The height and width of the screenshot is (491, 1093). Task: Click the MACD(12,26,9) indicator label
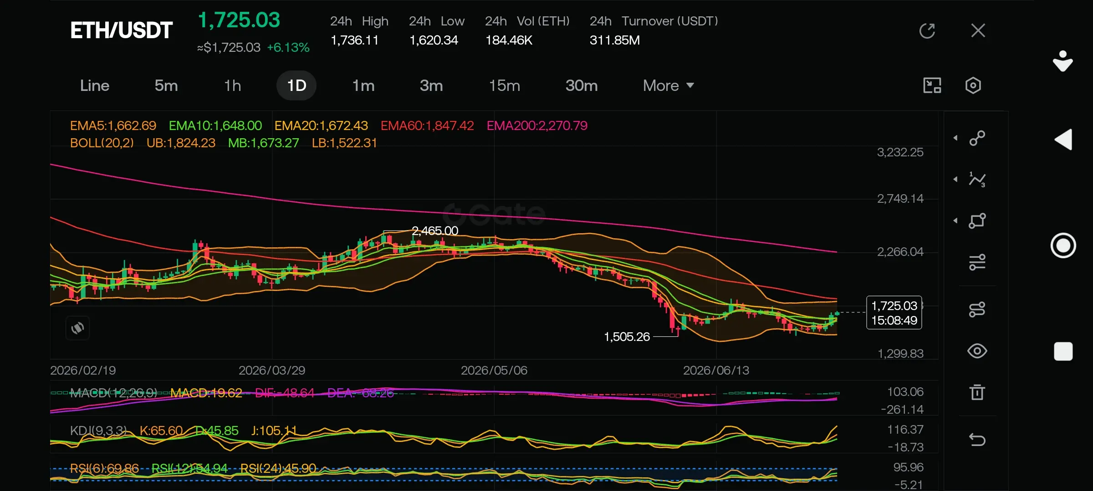(113, 393)
